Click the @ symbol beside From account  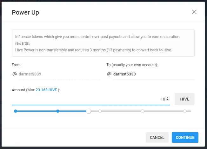pos(15,74)
